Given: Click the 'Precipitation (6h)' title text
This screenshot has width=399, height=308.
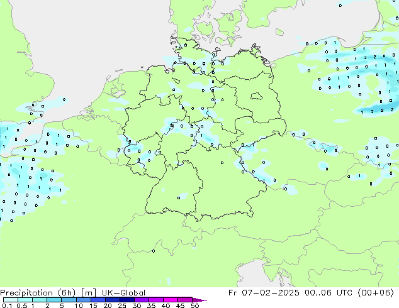Looking at the screenshot, I should pos(38,293).
